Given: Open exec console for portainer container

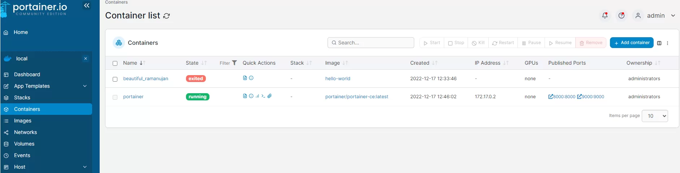Looking at the screenshot, I should point(263,96).
